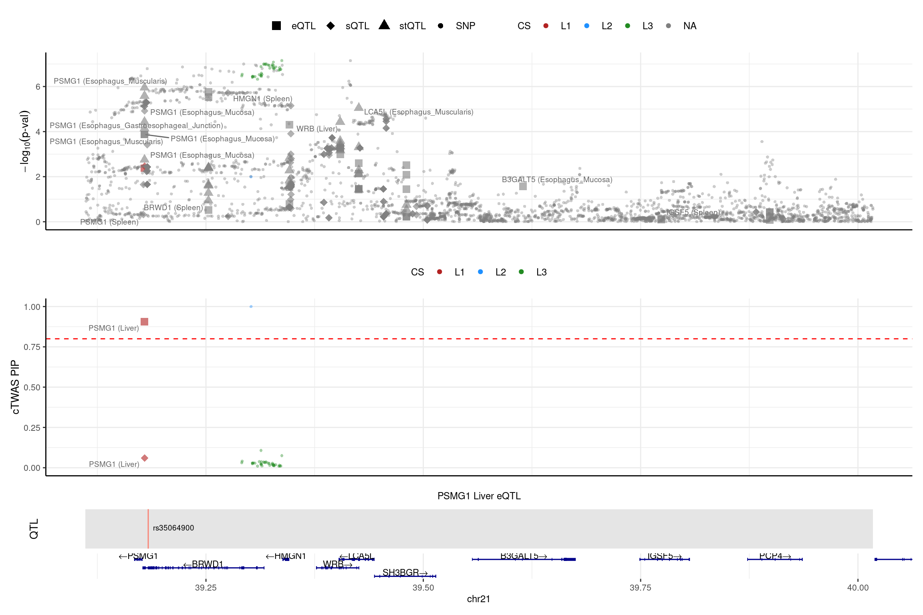Click the stQTL triangle legend icon

(384, 25)
